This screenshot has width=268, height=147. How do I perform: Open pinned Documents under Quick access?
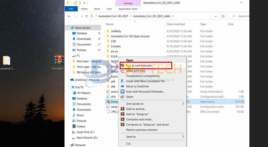[84, 44]
